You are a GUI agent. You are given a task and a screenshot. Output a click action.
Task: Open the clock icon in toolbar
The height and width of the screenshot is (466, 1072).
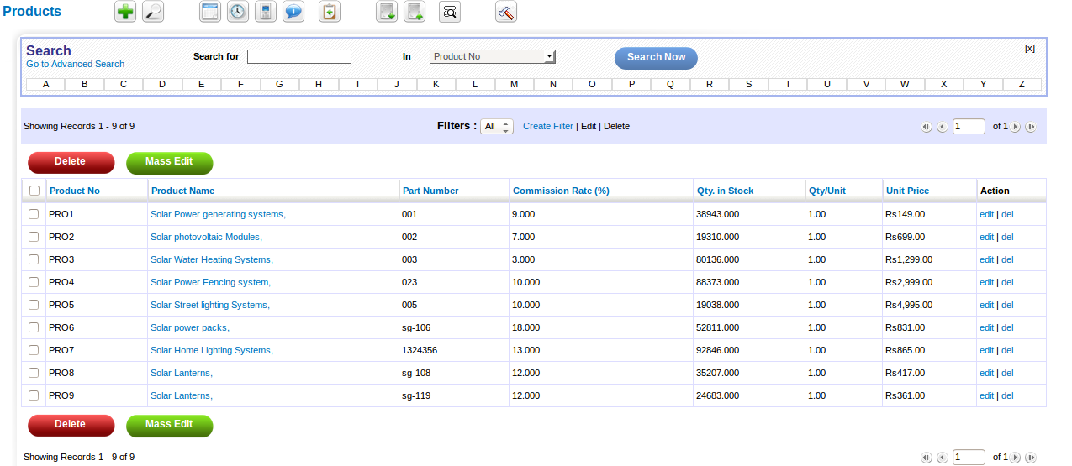[238, 12]
